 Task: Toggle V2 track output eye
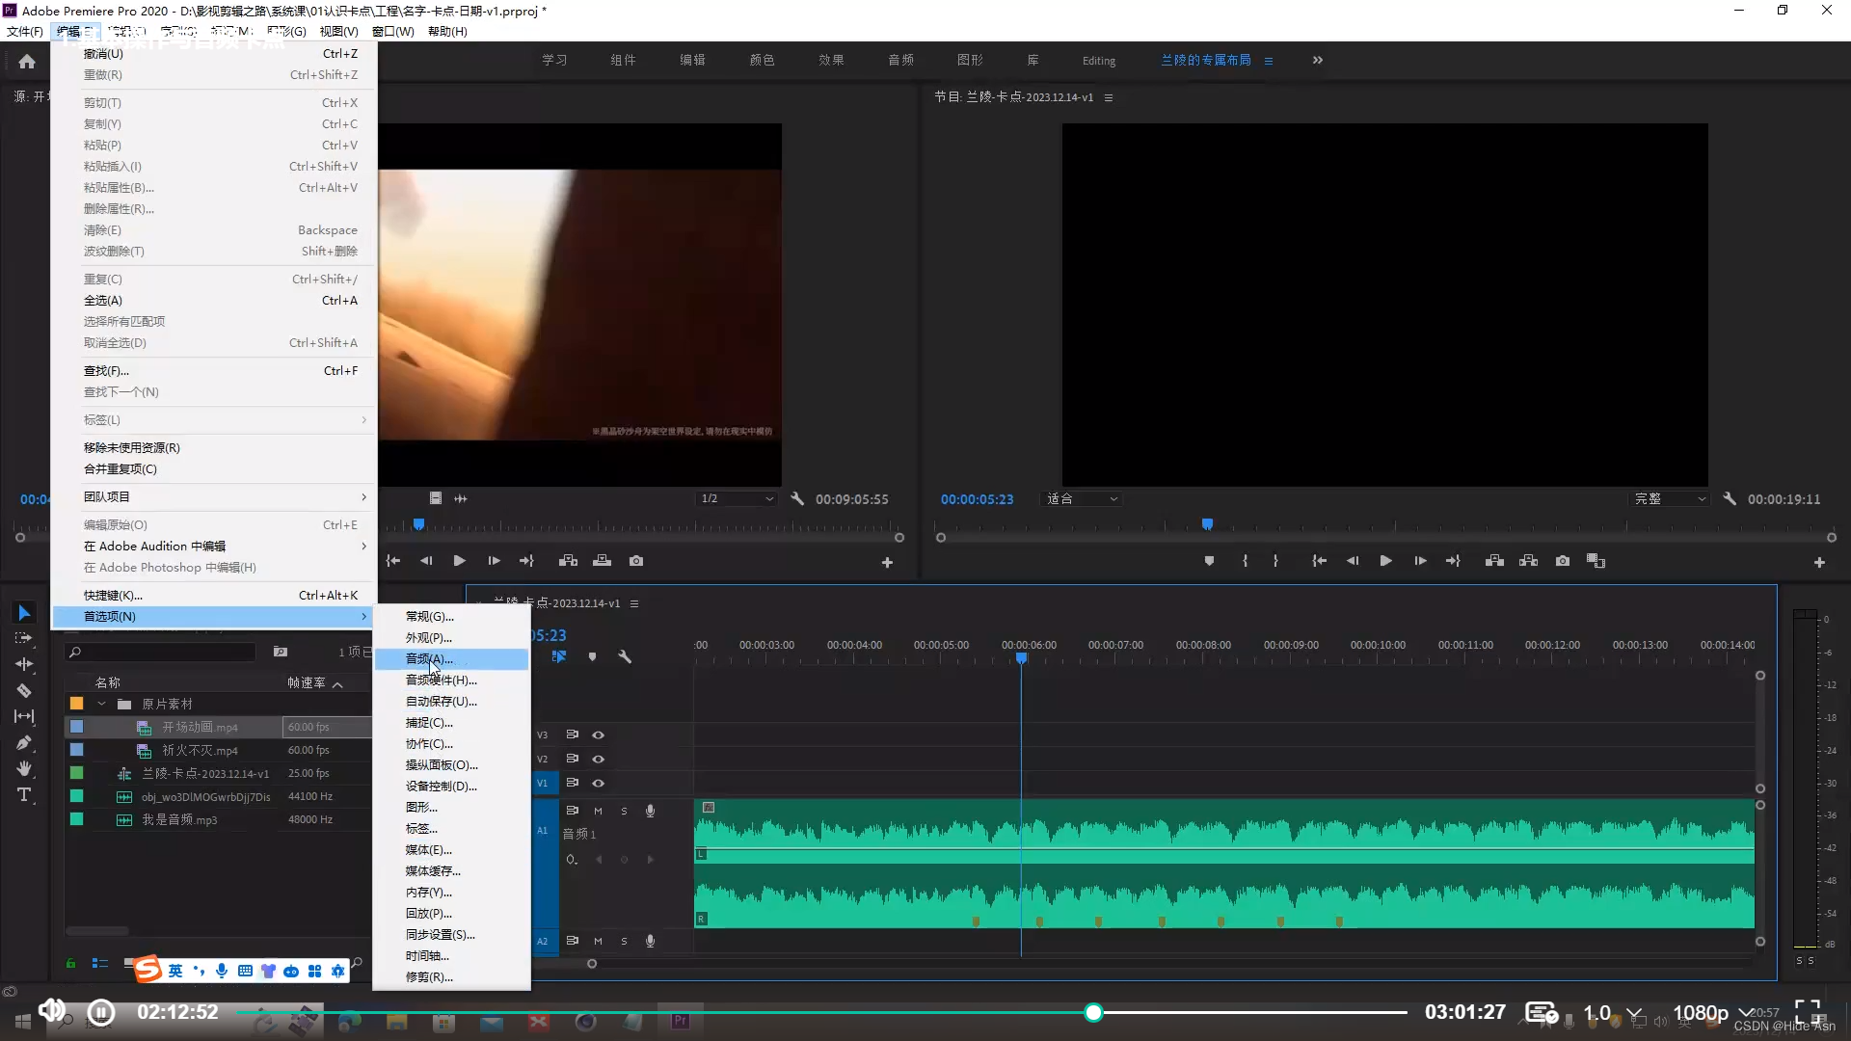tap(598, 760)
